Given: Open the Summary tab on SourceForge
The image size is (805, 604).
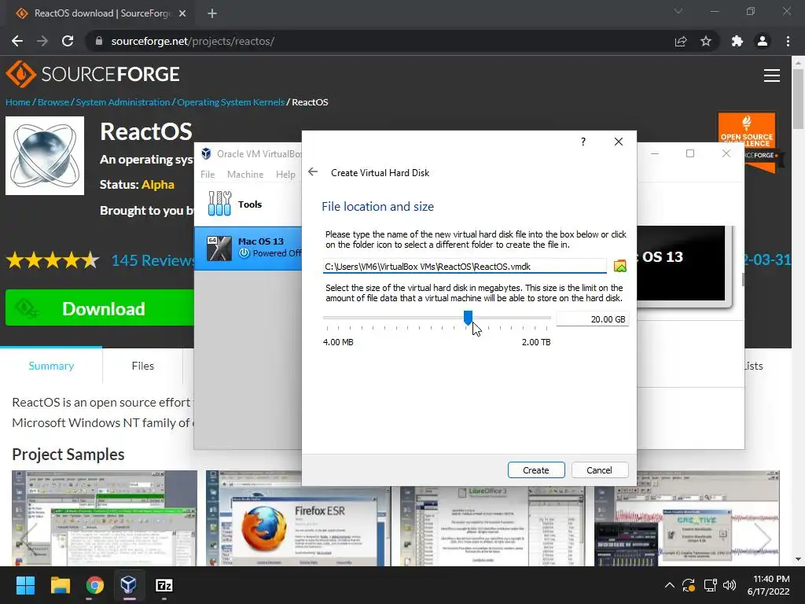Looking at the screenshot, I should pos(51,366).
